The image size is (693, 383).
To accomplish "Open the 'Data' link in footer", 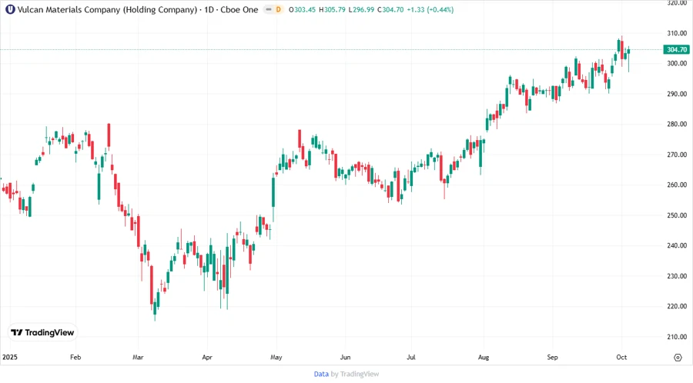I will [321, 374].
